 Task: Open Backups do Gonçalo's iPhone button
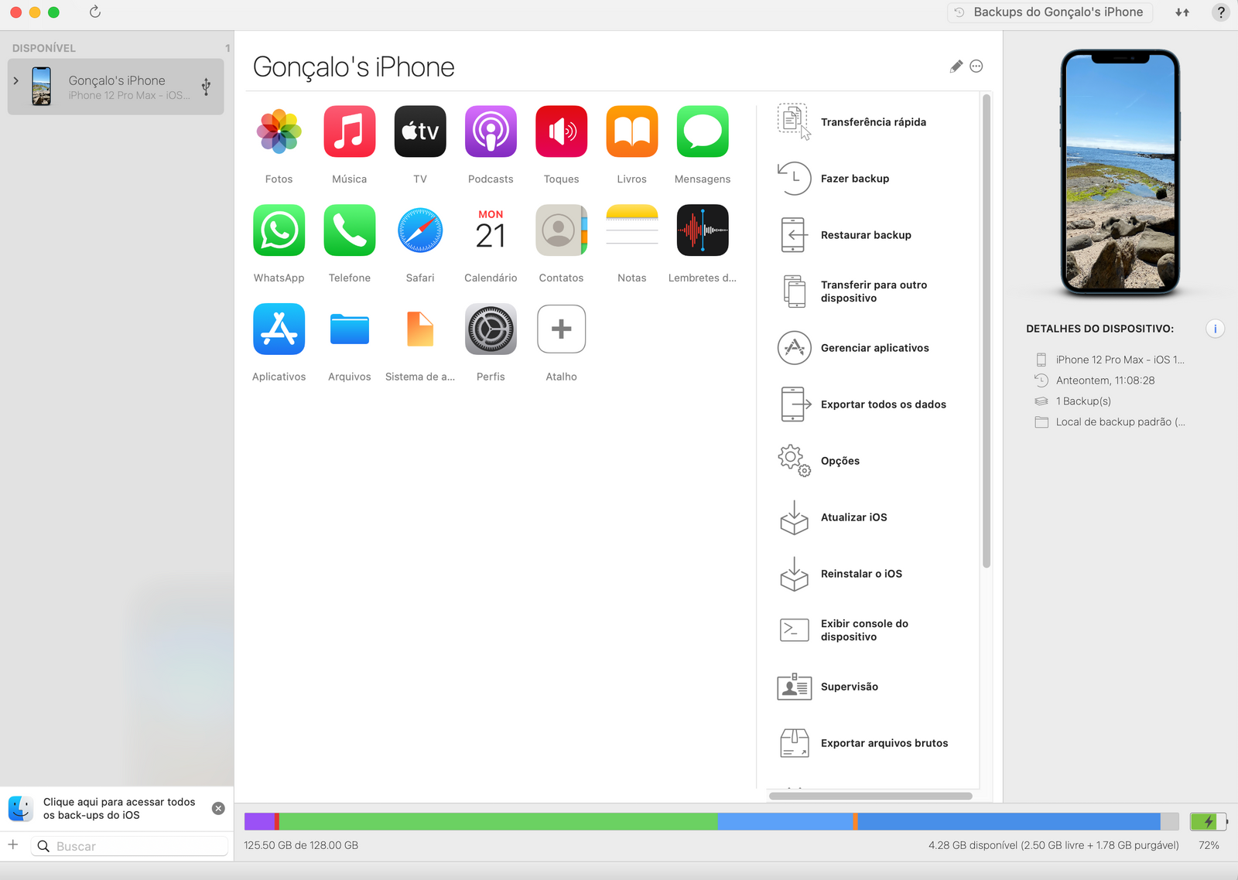click(x=1050, y=12)
